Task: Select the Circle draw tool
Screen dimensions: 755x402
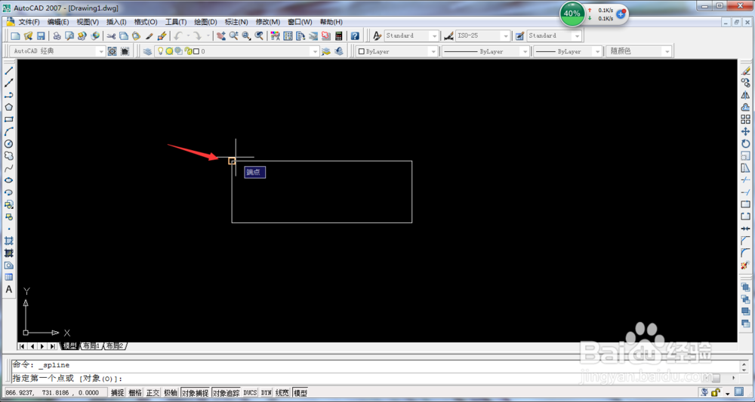Action: tap(8, 144)
